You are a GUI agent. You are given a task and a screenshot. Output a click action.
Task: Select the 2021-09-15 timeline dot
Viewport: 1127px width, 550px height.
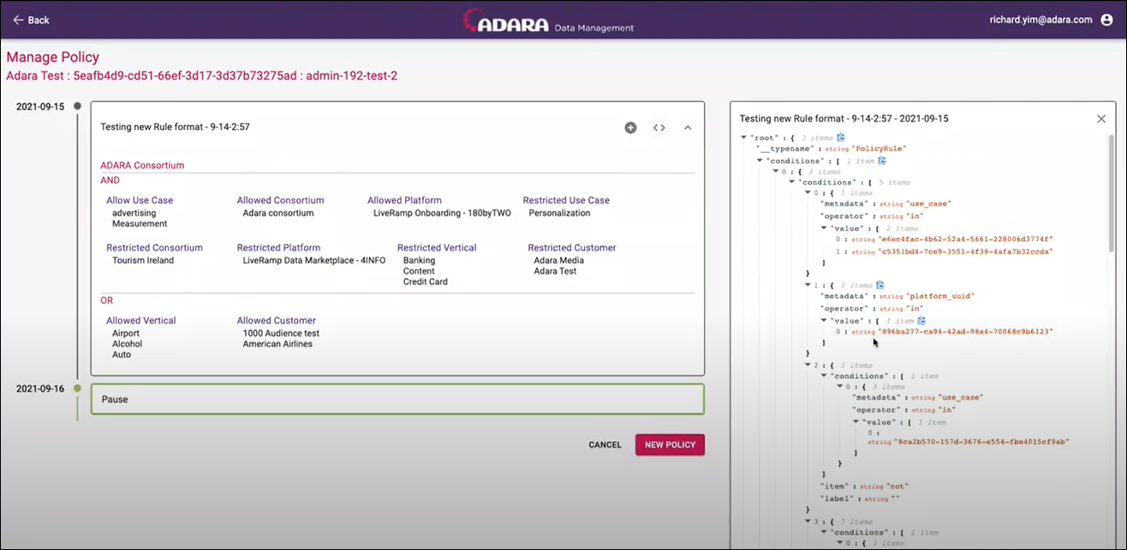click(x=77, y=106)
